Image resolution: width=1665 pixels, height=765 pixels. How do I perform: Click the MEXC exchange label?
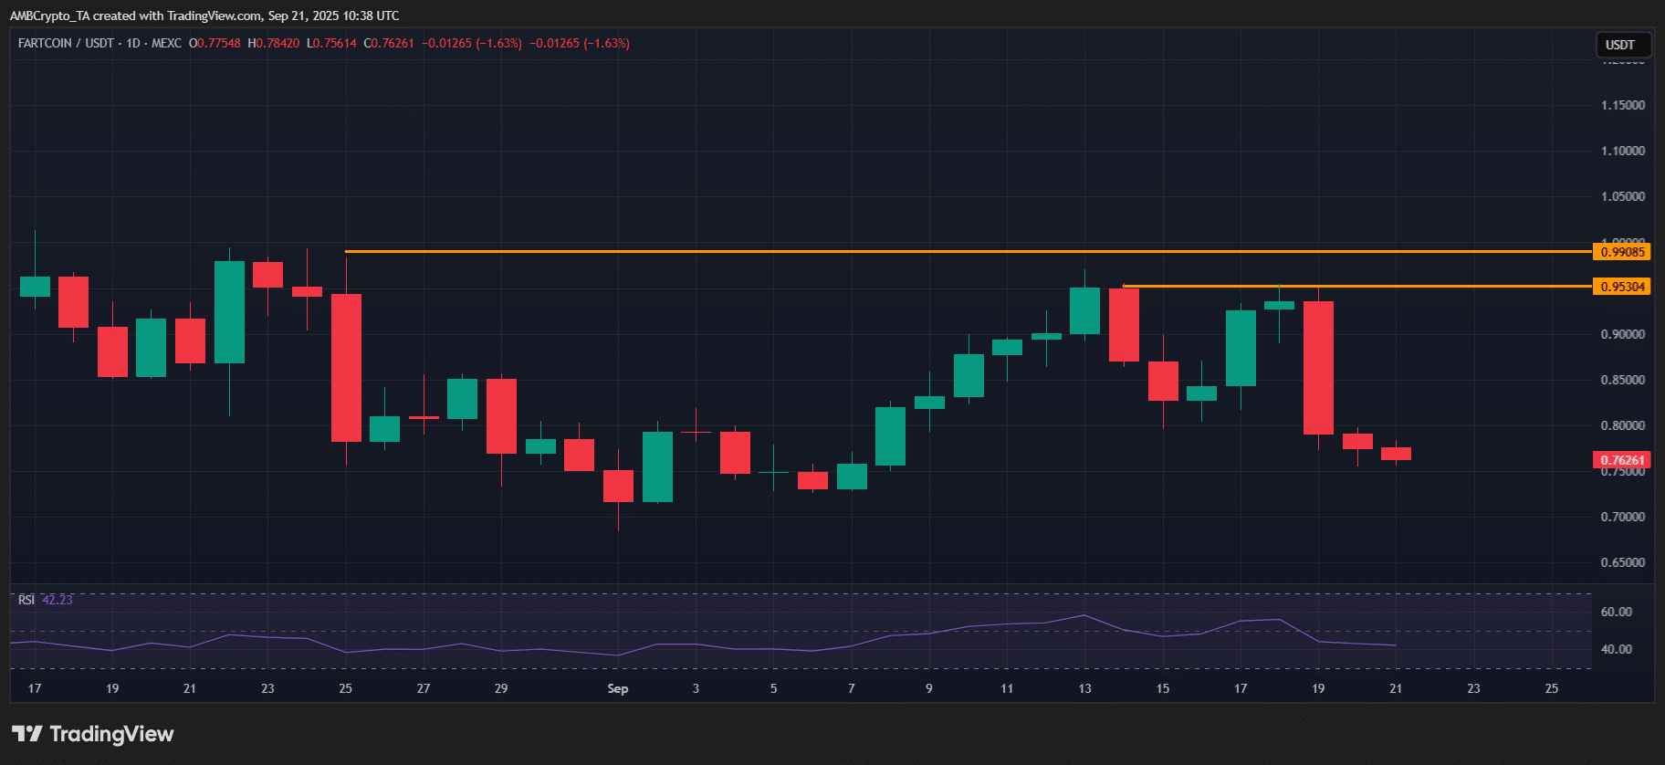pos(166,43)
